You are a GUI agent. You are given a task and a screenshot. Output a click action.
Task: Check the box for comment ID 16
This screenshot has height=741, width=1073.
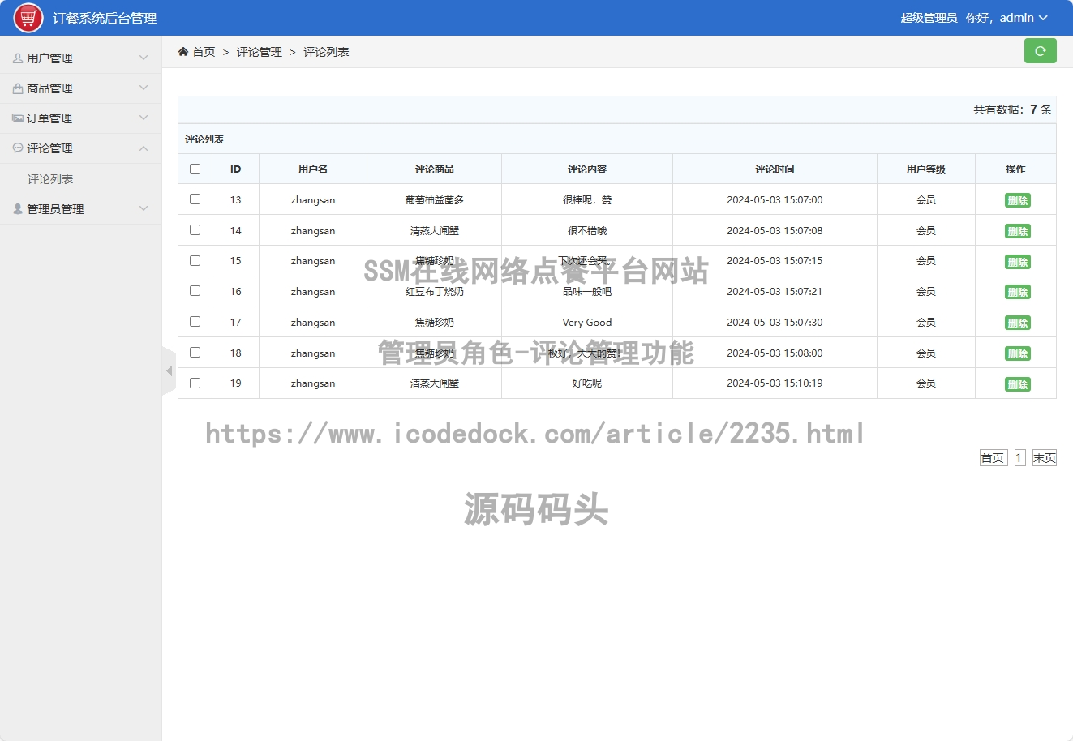click(x=195, y=291)
